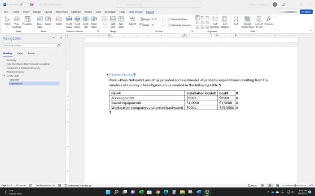Select the Draw Table tool

pyautogui.click(x=39, y=21)
